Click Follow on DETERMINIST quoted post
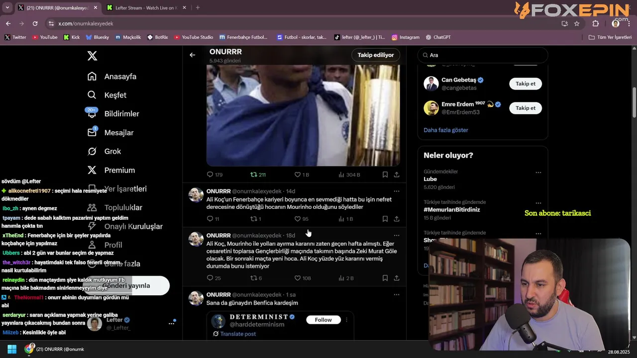Viewport: 637px width, 358px height. (x=323, y=320)
